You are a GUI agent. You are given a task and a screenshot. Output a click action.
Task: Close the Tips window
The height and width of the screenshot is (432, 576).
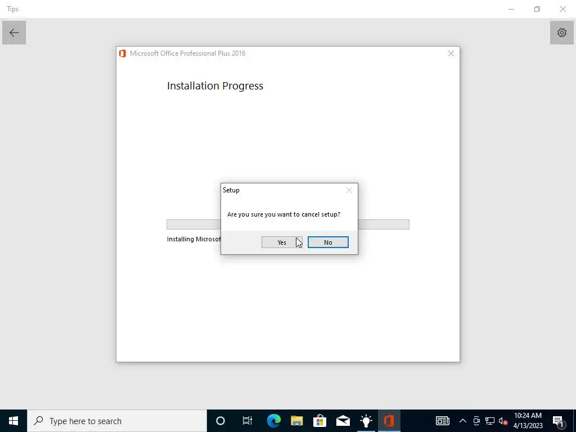click(562, 9)
